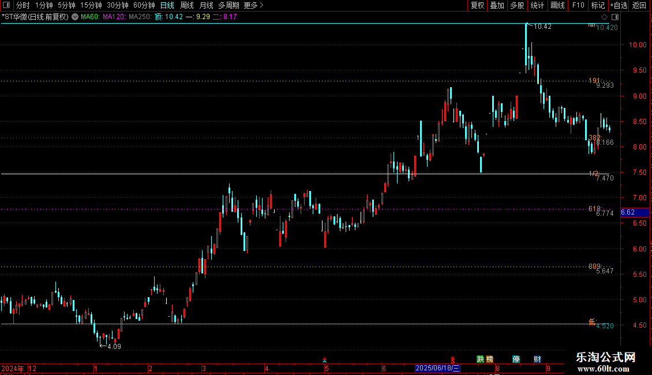
Task: Click the 8.166 level label
Action: click(605, 142)
